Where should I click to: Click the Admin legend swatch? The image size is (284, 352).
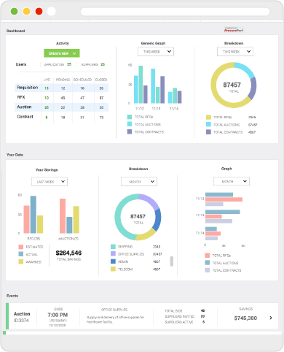pos(113,261)
